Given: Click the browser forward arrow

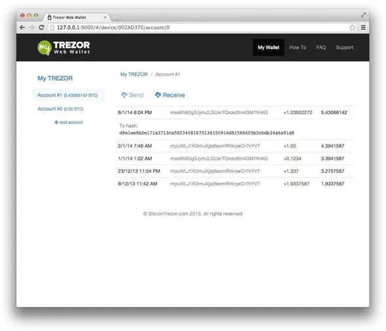Looking at the screenshot, I should coord(32,27).
